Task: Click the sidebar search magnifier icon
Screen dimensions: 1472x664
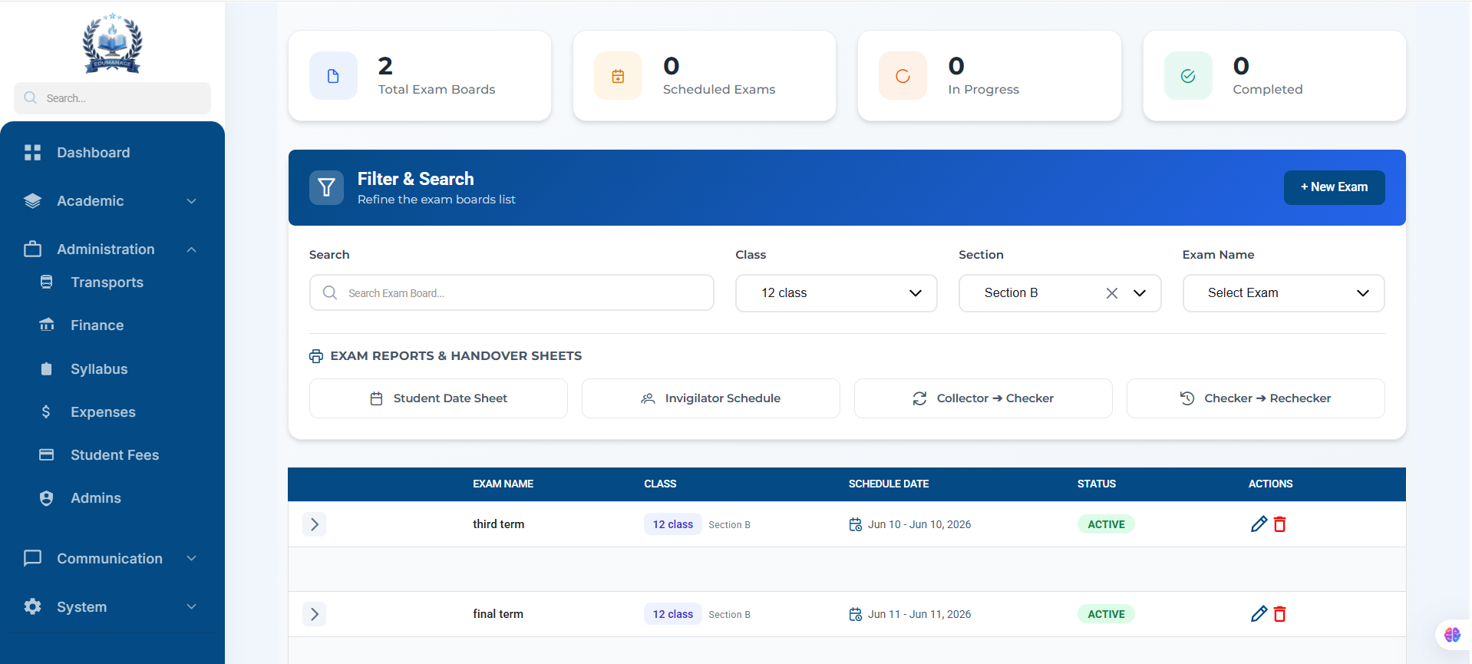Action: (31, 97)
